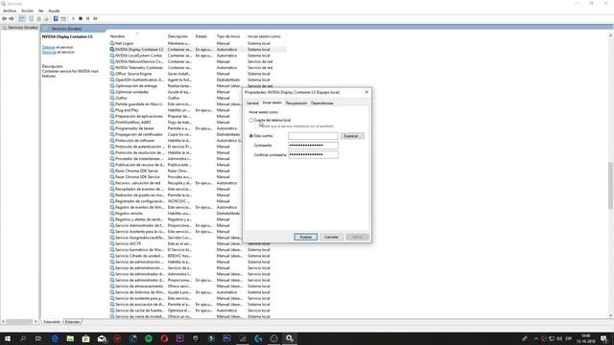Click the Back arrow in Services toolbar

point(4,19)
